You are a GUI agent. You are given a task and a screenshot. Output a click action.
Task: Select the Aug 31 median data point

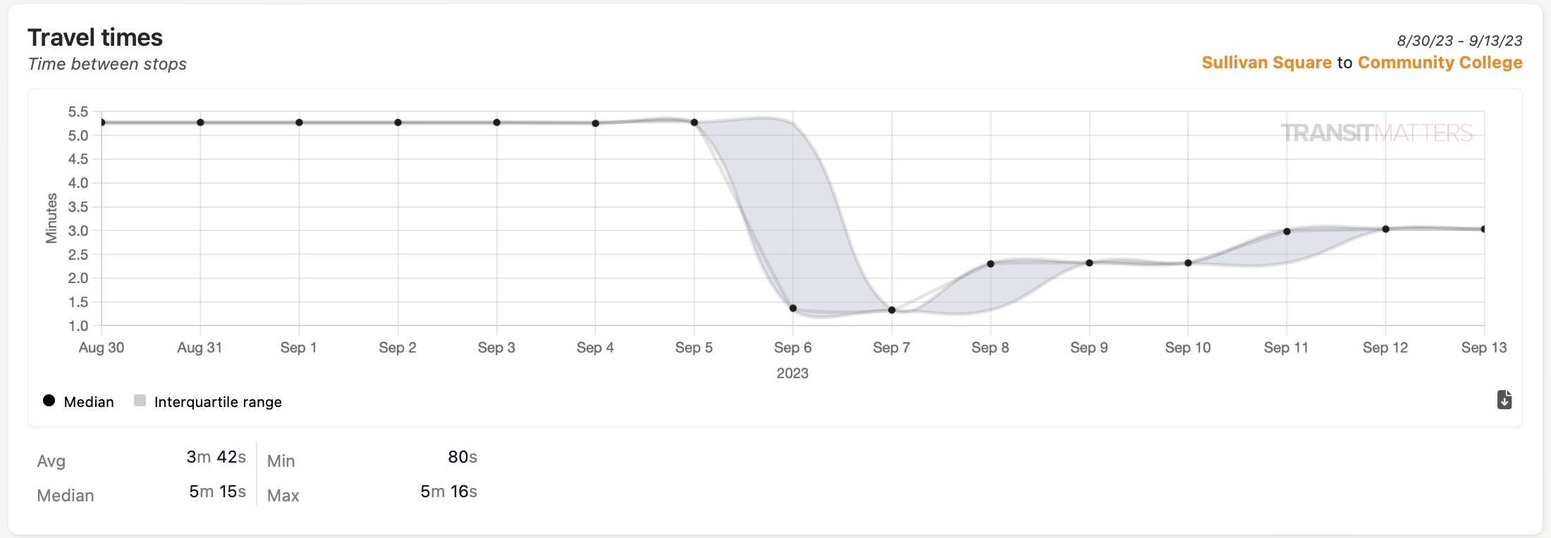pos(200,123)
